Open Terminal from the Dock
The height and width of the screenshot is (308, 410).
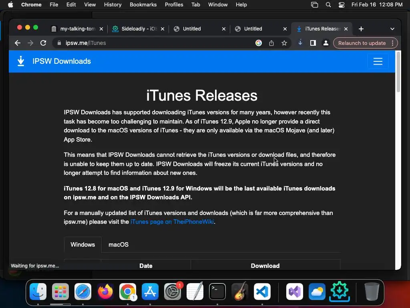click(217, 291)
